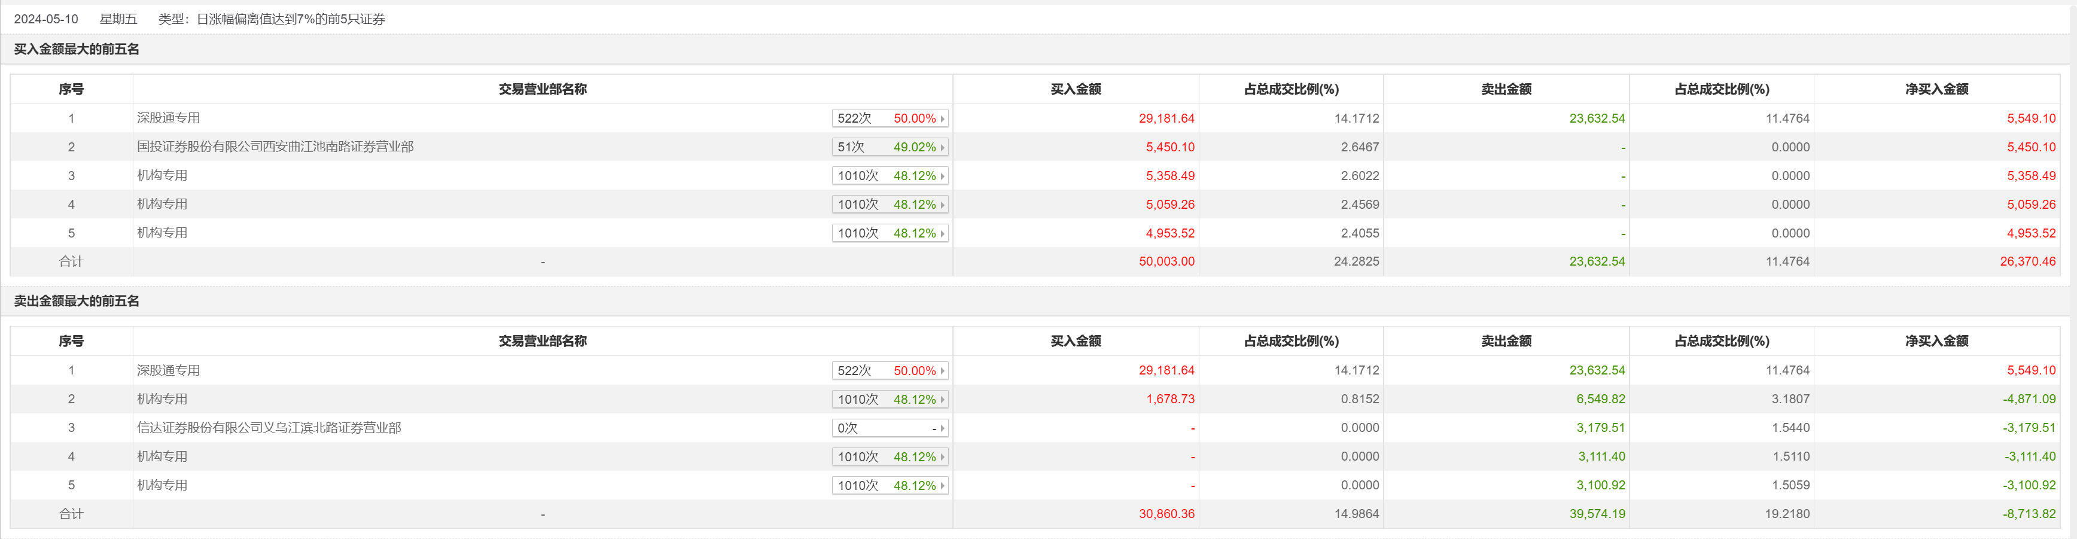The height and width of the screenshot is (539, 2077).
Task: Click 卖出金额 column header in buy table
Action: click(1505, 90)
